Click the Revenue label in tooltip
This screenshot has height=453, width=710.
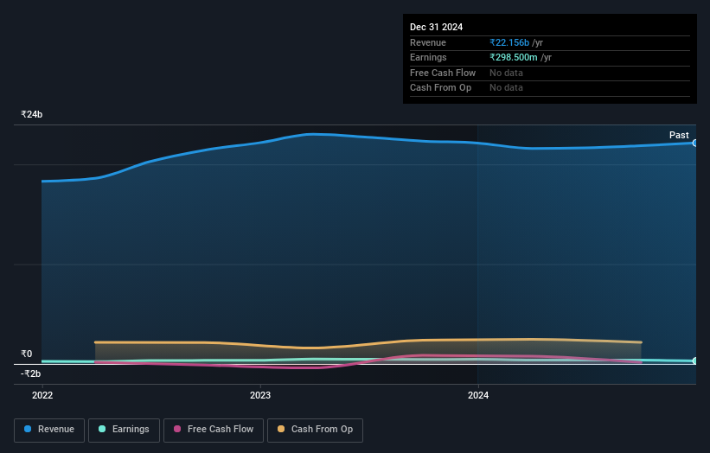tap(428, 42)
